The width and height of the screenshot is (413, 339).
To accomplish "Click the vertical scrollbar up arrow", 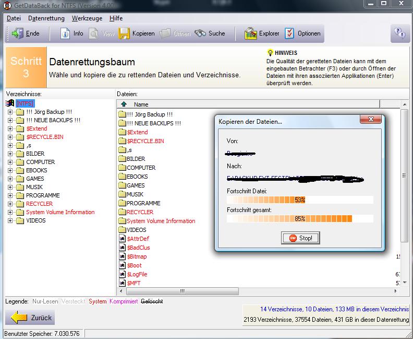I will coord(405,105).
